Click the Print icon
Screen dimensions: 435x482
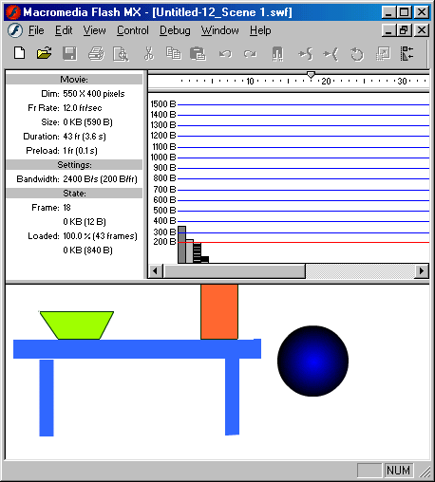pos(96,53)
